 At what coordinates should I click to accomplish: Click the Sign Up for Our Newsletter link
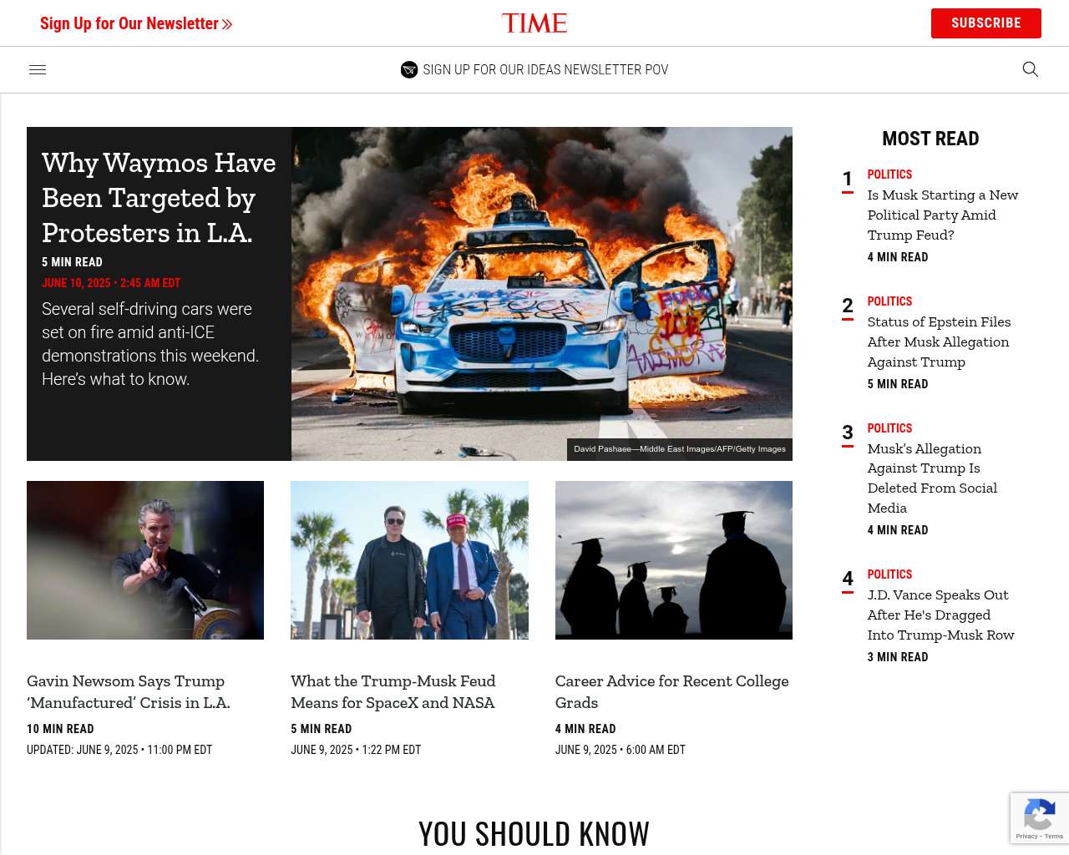pos(136,23)
